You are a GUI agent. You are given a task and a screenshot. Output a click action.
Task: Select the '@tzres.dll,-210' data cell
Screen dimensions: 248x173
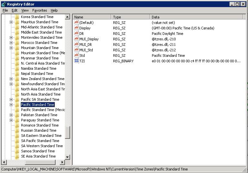click(x=164, y=39)
